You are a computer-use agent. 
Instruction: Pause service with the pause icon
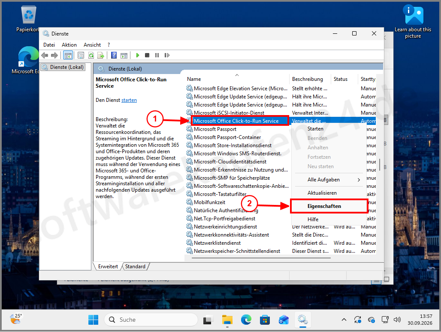coord(157,55)
